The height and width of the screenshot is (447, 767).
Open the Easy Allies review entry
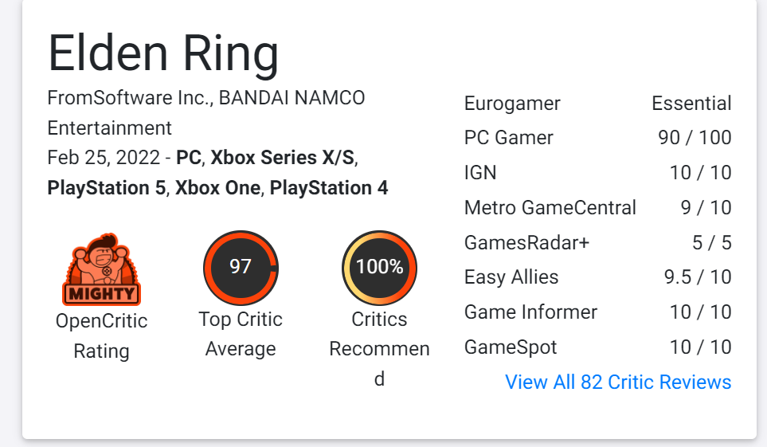pyautogui.click(x=598, y=277)
